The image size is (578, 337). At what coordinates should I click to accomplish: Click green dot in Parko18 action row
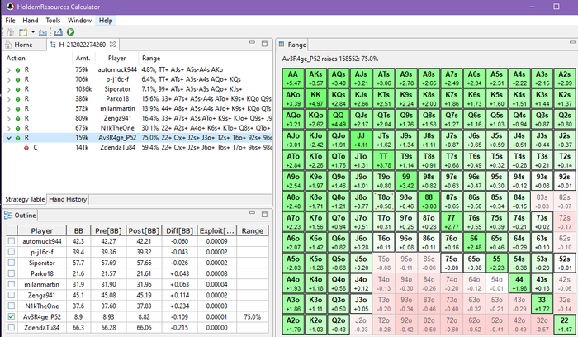[17, 99]
